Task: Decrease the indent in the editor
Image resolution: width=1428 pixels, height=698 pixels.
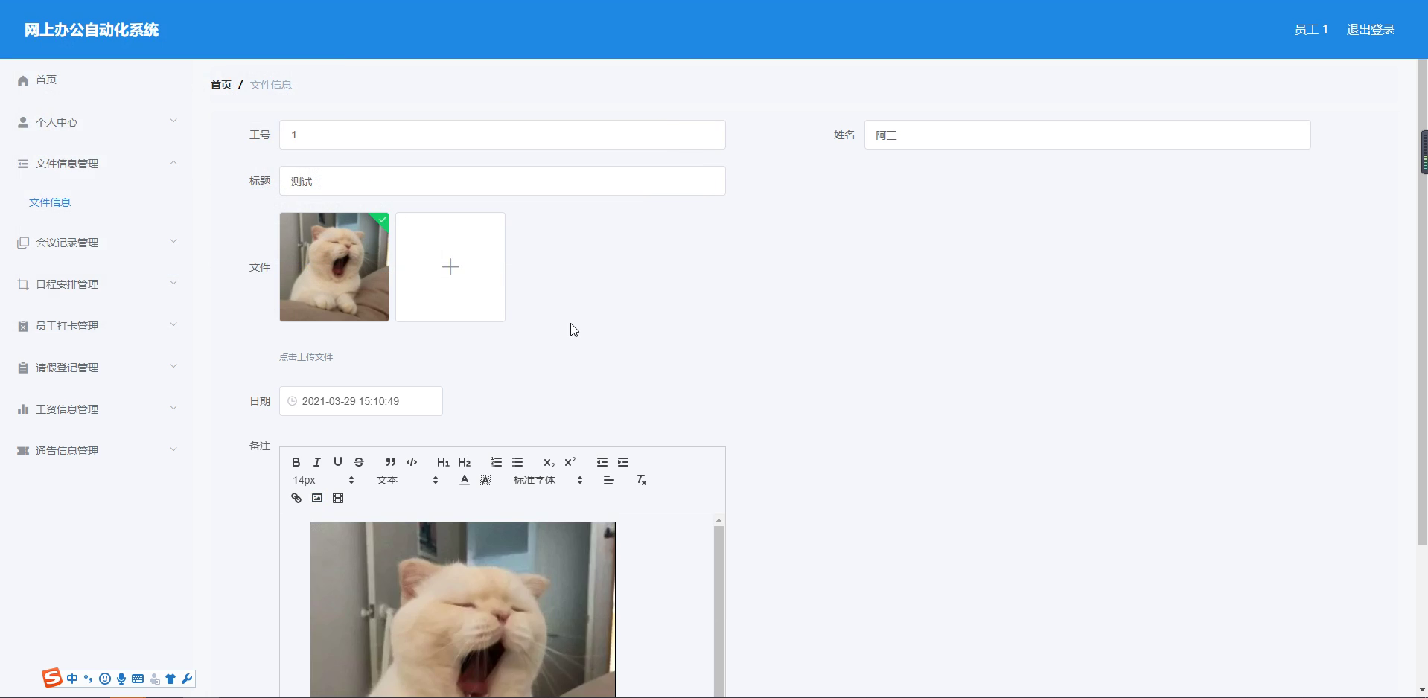Action: [x=602, y=462]
